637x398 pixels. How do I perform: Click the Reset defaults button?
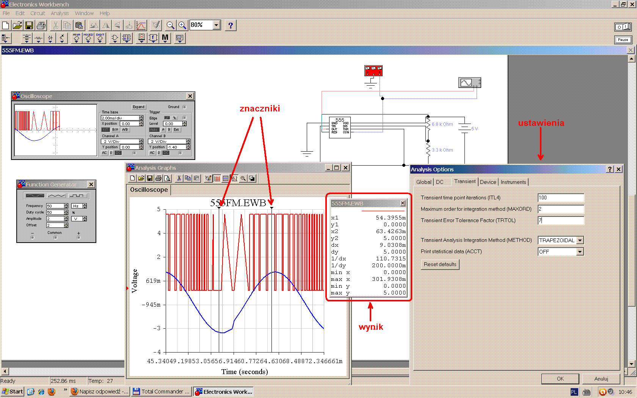(x=440, y=264)
